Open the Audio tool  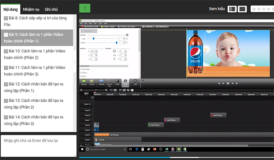click(118, 82)
